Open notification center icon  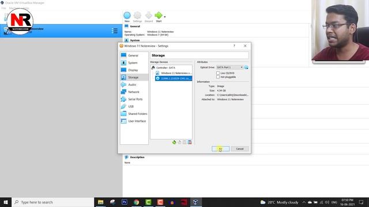click(362, 202)
